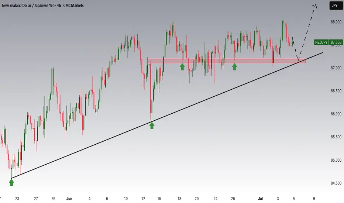Select the 84.500 price axis label
Viewport: 344px width, 203px height.
(336, 183)
